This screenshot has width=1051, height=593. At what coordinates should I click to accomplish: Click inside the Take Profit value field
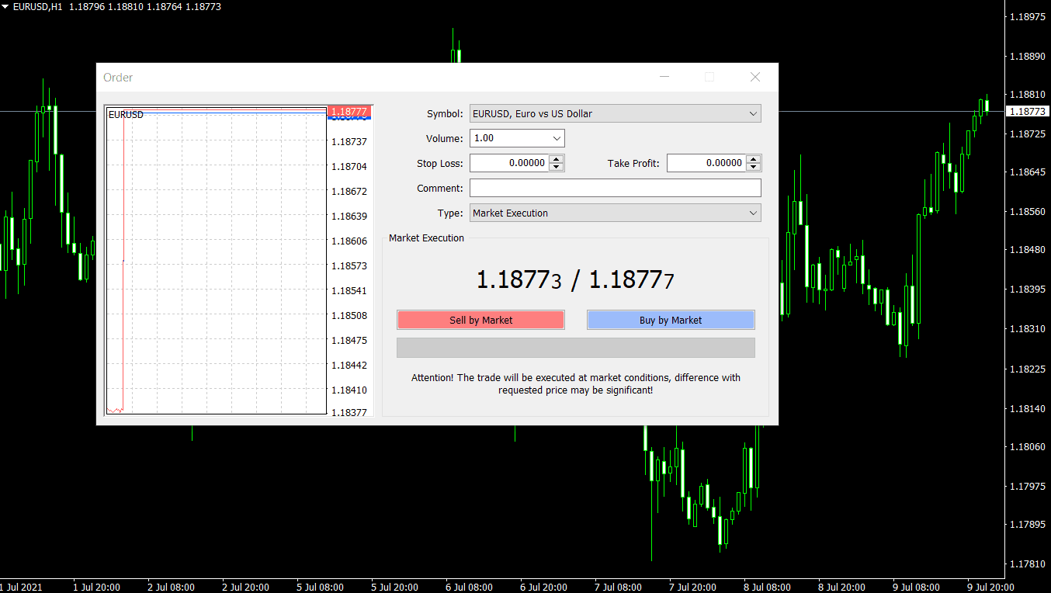point(706,163)
